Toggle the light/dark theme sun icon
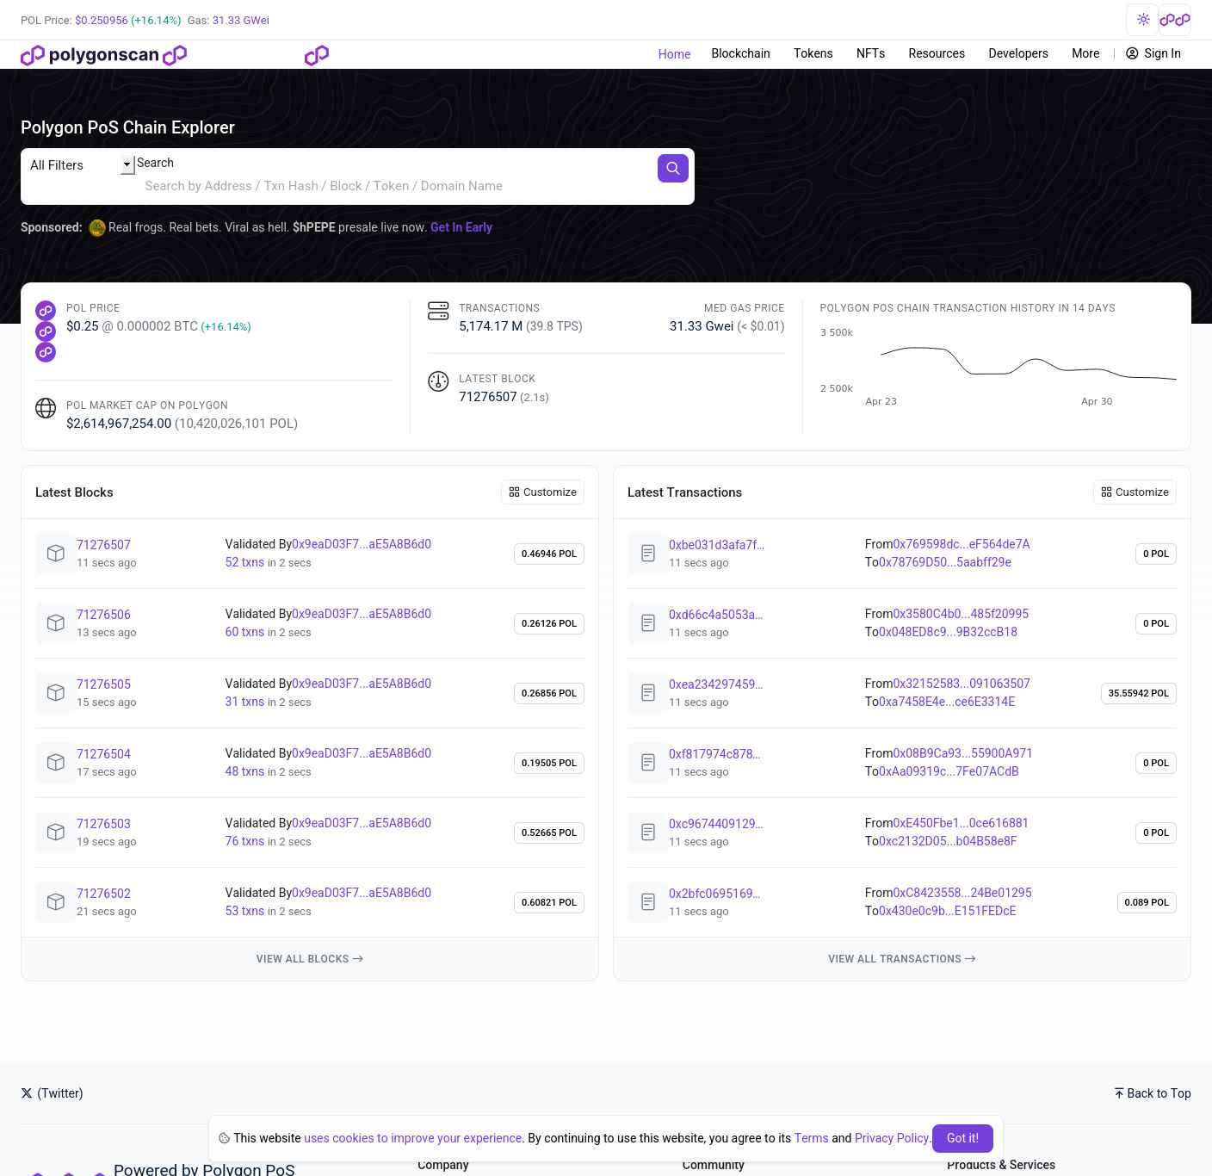The image size is (1212, 1176). click(1142, 20)
